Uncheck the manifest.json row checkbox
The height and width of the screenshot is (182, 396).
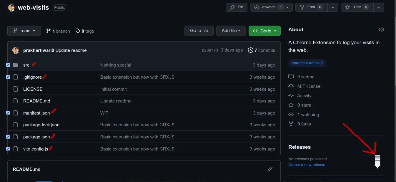tap(8, 113)
